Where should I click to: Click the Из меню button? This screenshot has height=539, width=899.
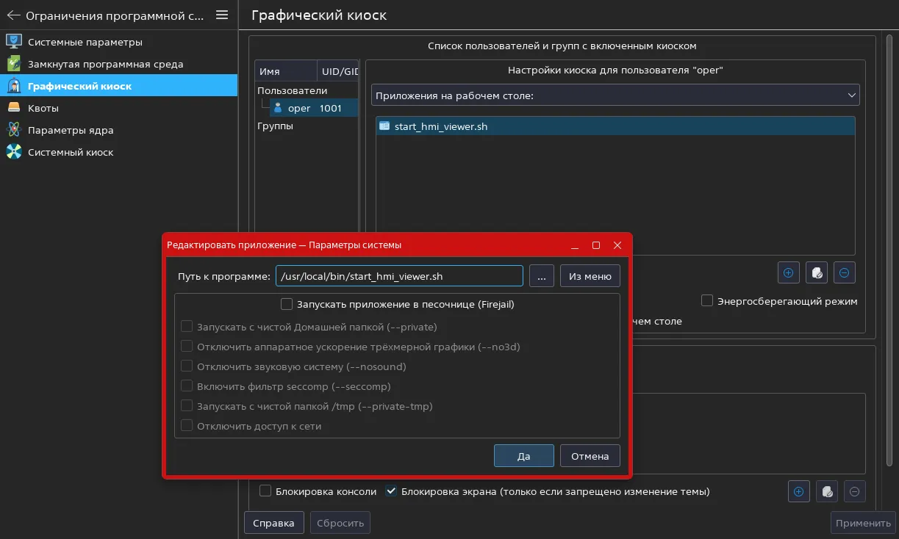590,275
